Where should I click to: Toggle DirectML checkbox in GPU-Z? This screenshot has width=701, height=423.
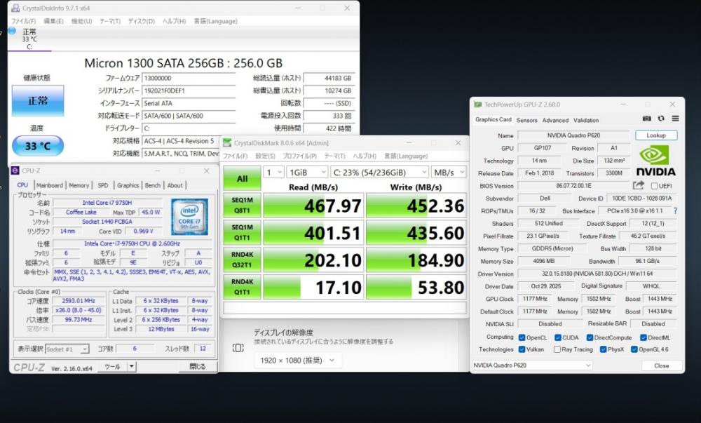point(644,337)
